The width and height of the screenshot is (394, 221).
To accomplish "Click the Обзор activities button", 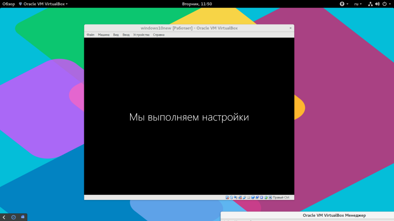I will point(8,4).
